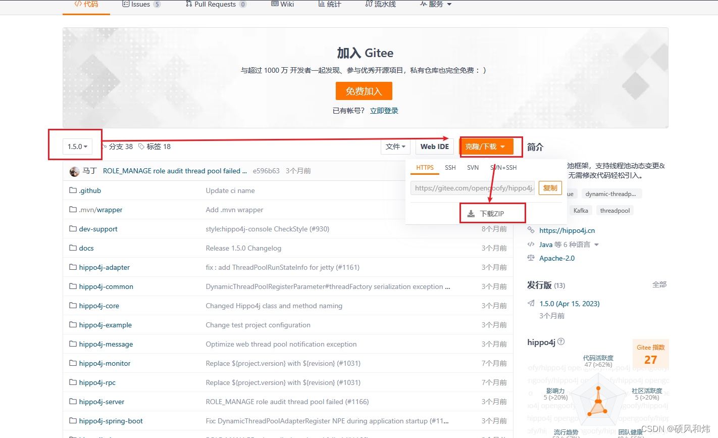The width and height of the screenshot is (718, 438).
Task: Open the Pull Requests tab
Action: tap(216, 4)
